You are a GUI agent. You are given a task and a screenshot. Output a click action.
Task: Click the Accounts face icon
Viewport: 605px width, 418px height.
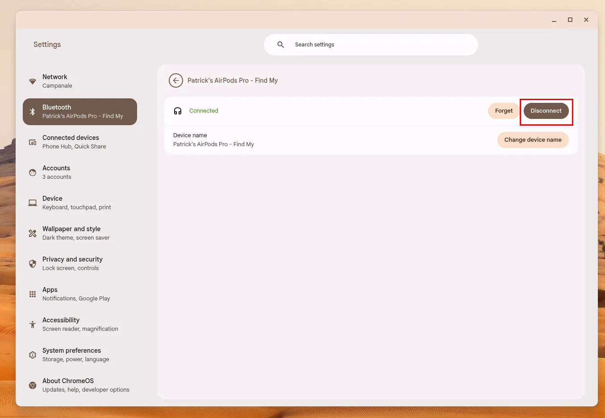[x=33, y=173]
